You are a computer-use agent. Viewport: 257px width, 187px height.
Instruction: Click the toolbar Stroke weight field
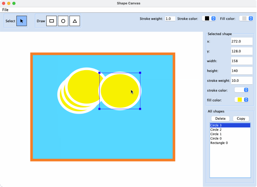click(x=170, y=19)
